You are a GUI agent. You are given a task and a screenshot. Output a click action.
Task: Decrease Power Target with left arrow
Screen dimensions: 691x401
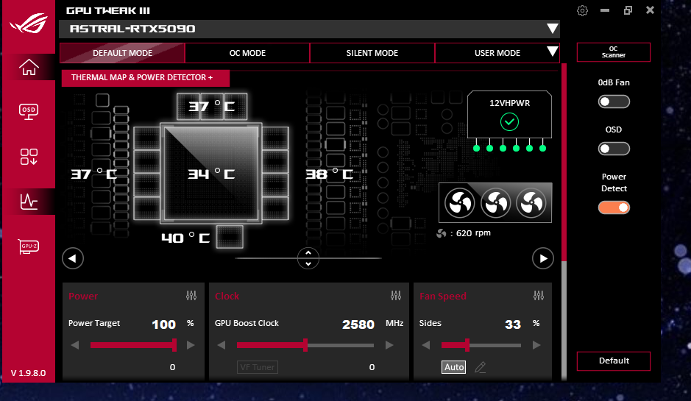coord(75,345)
